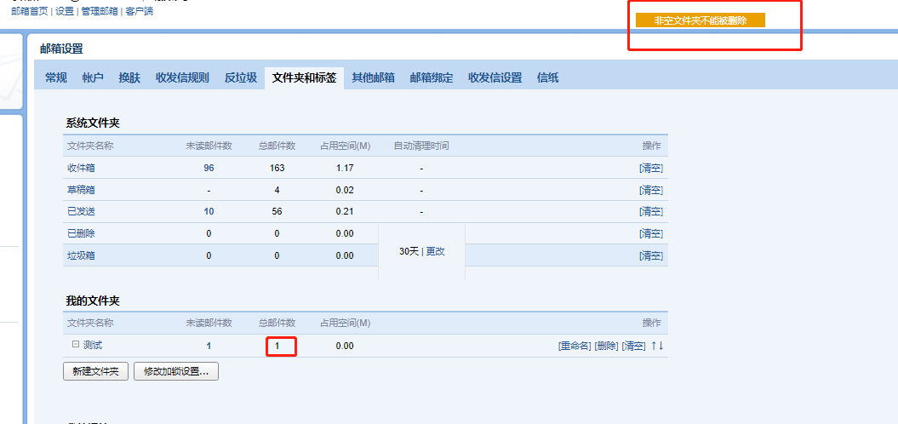This screenshot has height=424, width=898.
Task: Empty the 收件箱 with 清空 link
Action: [650, 169]
